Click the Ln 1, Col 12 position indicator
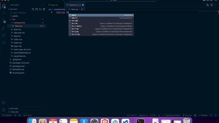This screenshot has height=123, width=219. (x=131, y=115)
